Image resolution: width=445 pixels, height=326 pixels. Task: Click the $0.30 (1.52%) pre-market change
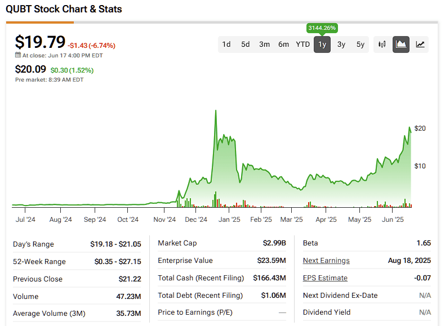[72, 70]
